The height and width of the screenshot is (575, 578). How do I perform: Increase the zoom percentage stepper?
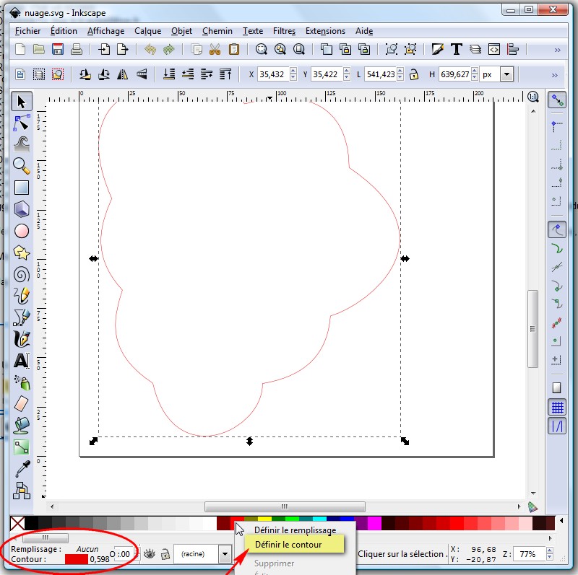pos(550,550)
